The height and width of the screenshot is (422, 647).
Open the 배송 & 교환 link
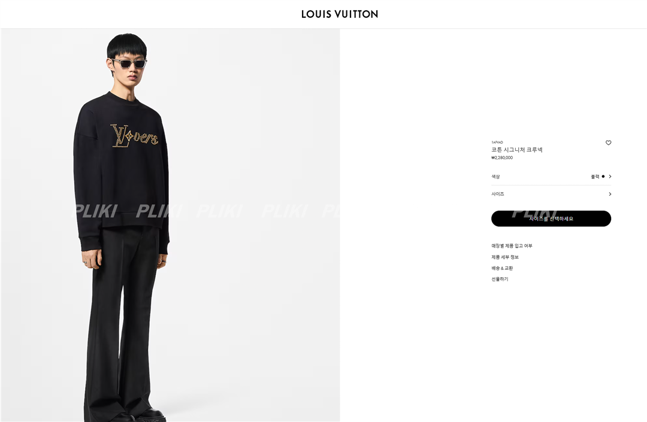(x=502, y=268)
